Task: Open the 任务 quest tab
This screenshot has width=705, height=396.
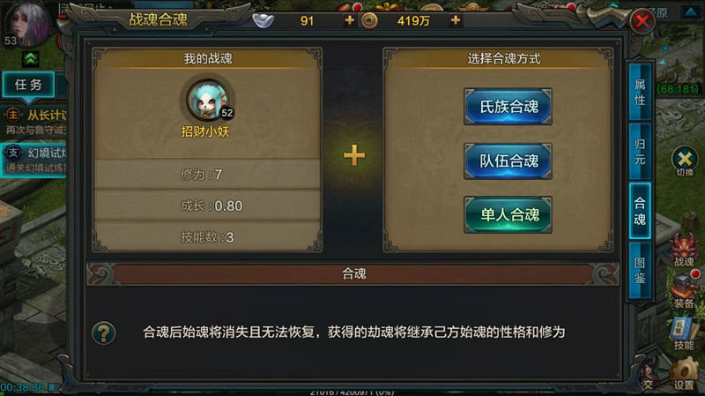Action: [x=28, y=84]
